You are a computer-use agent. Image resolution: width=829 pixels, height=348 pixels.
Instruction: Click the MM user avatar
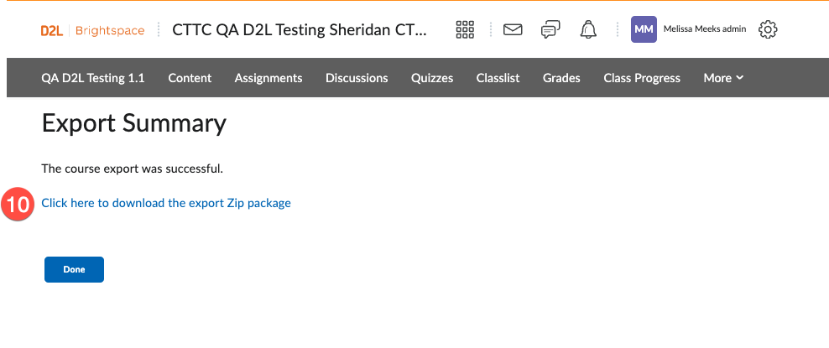644,29
